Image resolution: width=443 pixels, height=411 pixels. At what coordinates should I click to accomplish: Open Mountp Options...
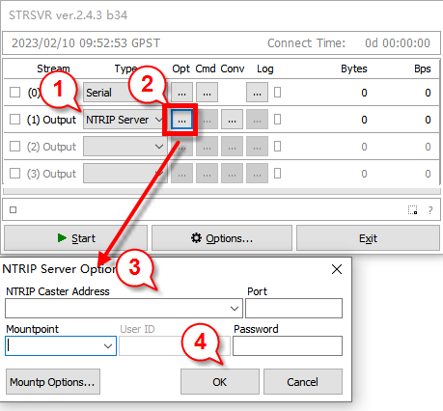(x=53, y=382)
